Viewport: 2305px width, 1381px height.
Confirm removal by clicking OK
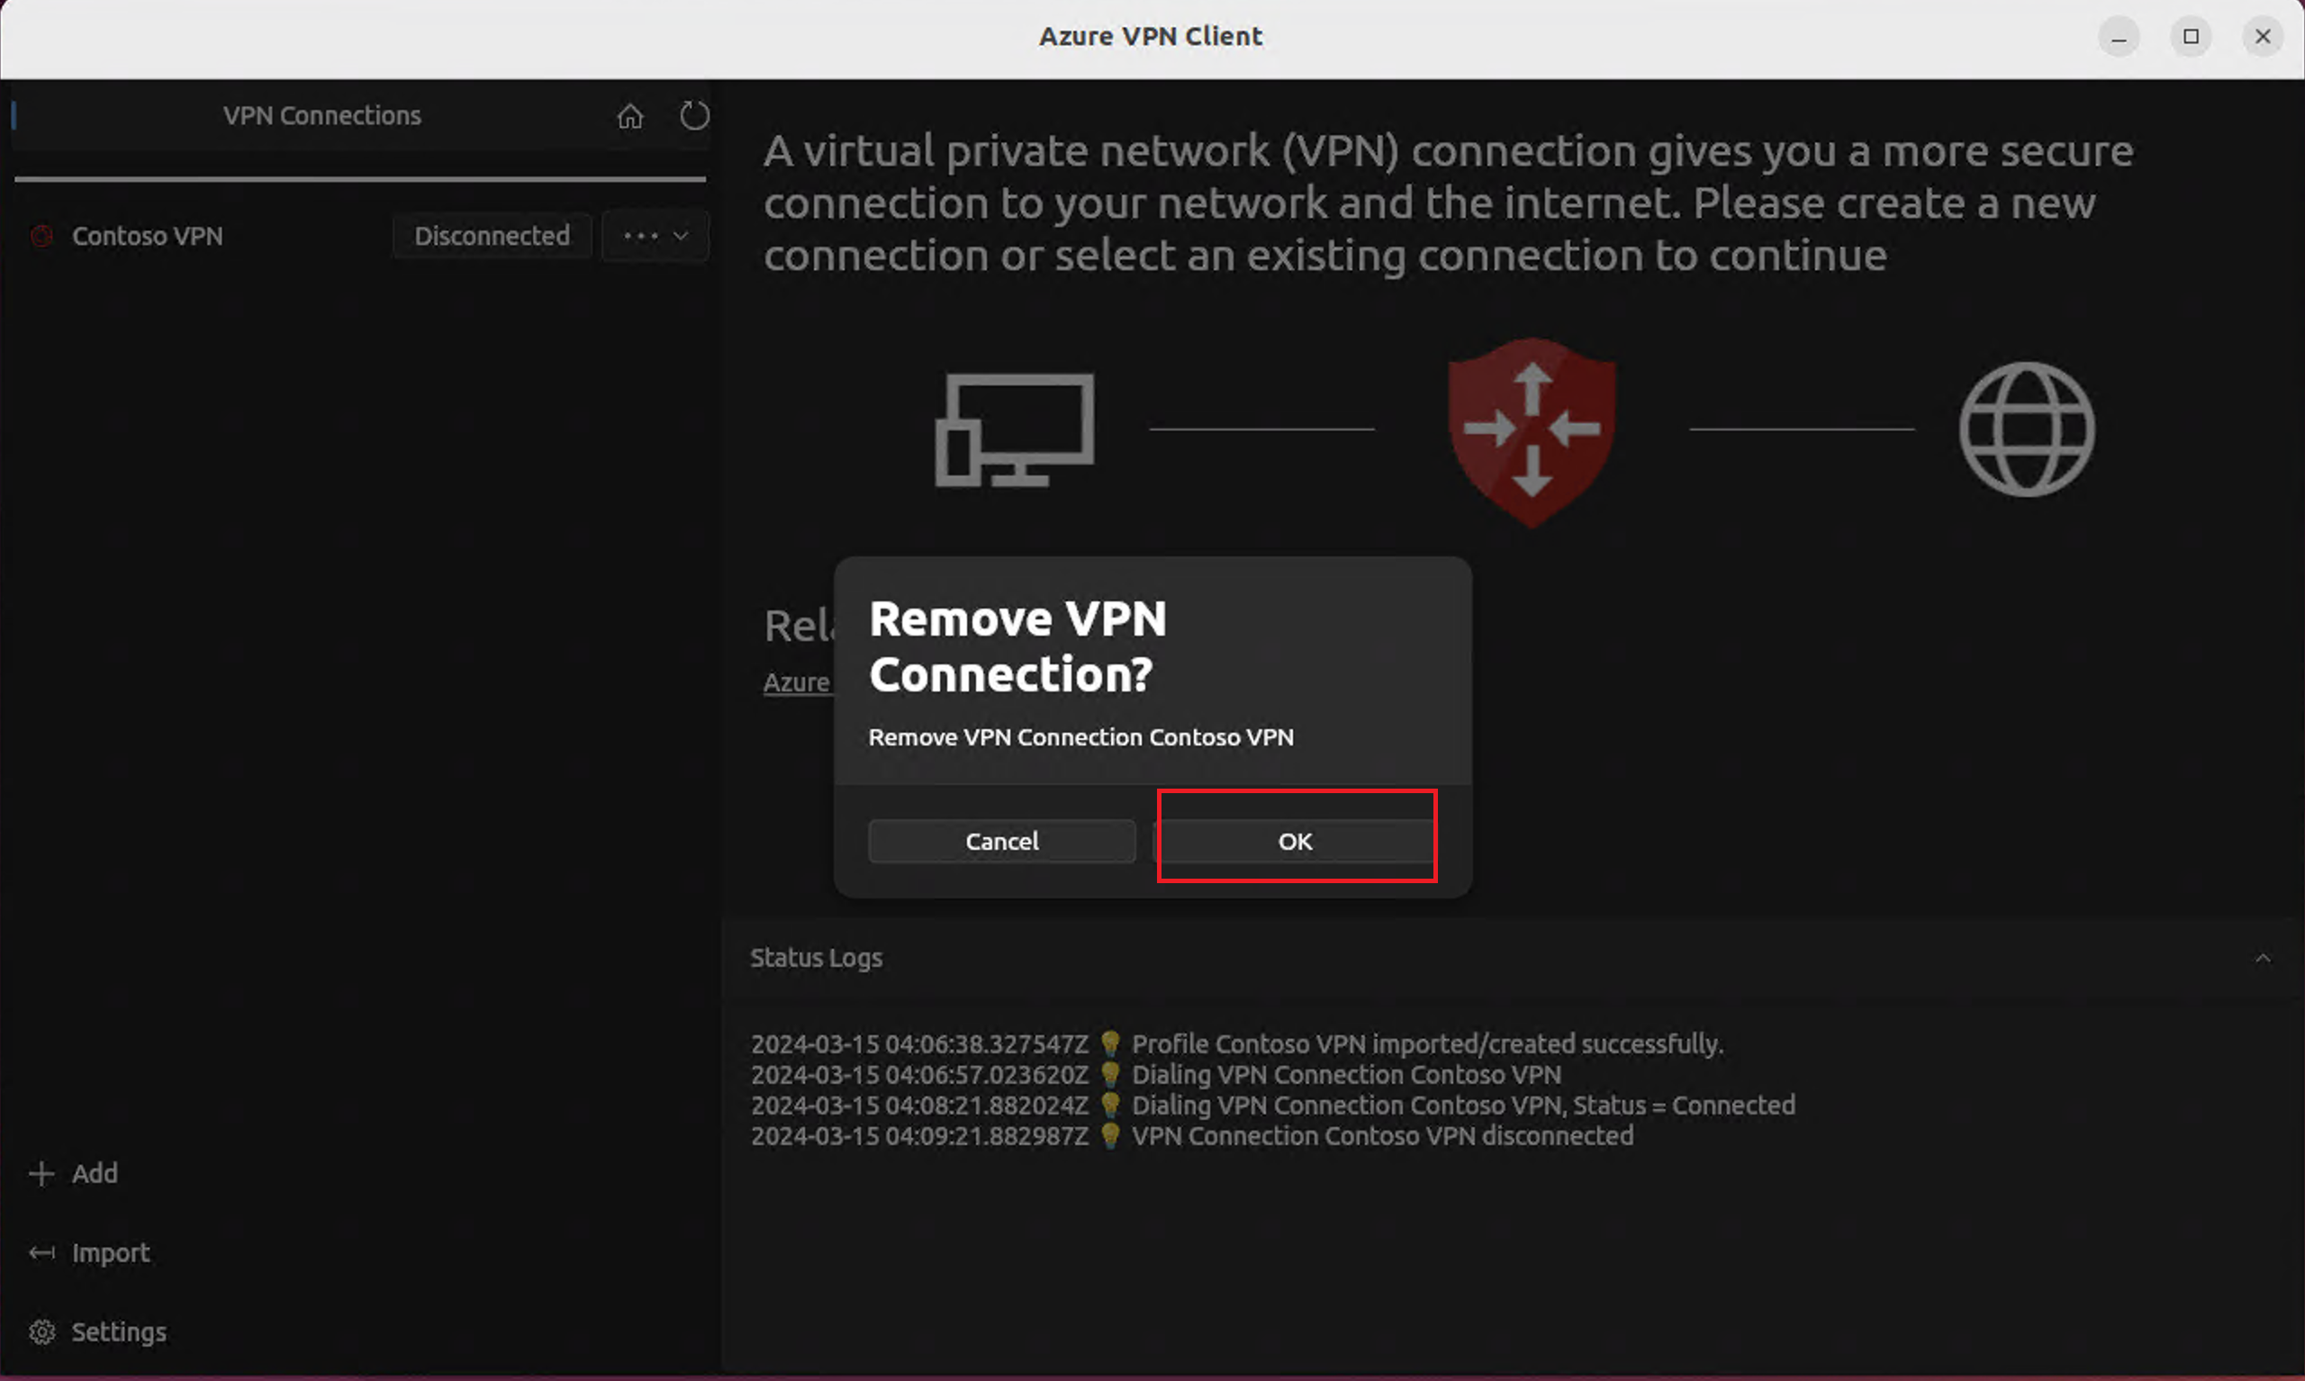(x=1296, y=840)
